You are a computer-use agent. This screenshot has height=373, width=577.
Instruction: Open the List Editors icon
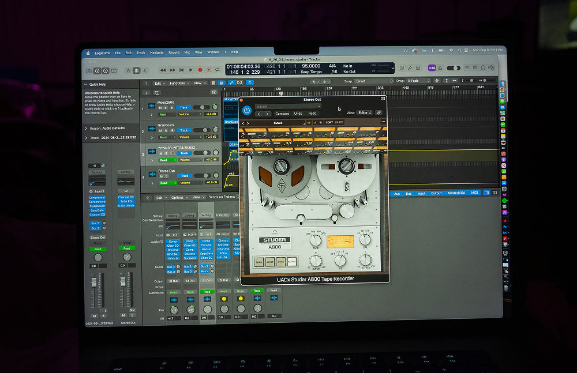click(467, 67)
